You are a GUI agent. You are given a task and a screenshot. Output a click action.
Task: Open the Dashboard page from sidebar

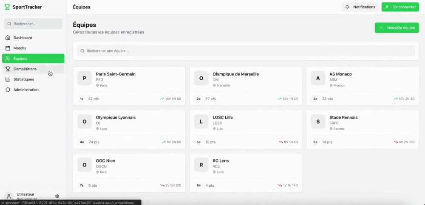click(33, 38)
